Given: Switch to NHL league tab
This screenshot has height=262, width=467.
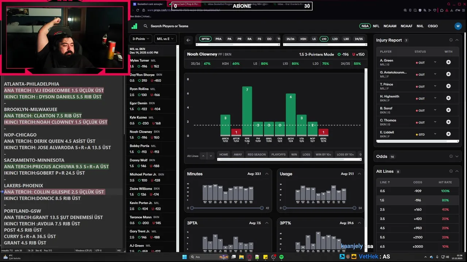Looking at the screenshot, I should pos(420,26).
